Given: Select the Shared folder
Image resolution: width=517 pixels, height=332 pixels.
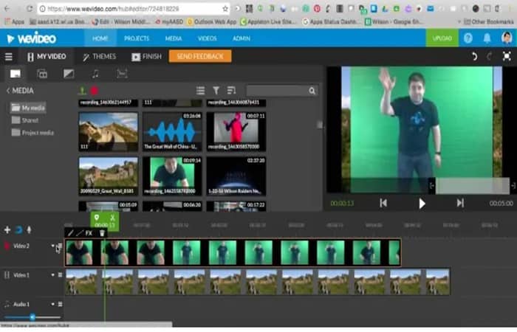Looking at the screenshot, I should pos(25,120).
